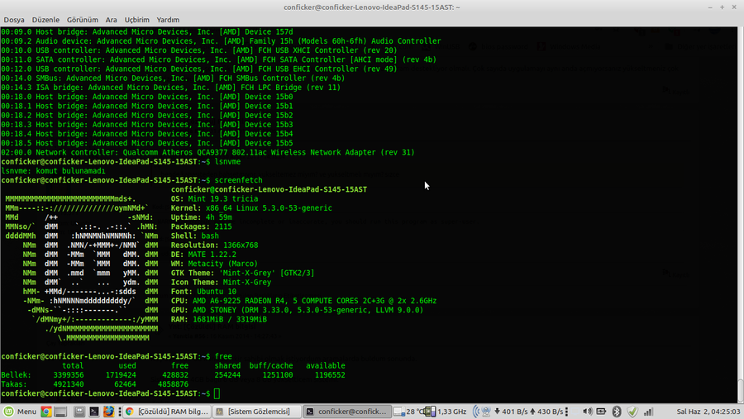The height and width of the screenshot is (419, 744).
Task: Switch to the Sistem Gözlemcisi window
Action: point(256,412)
